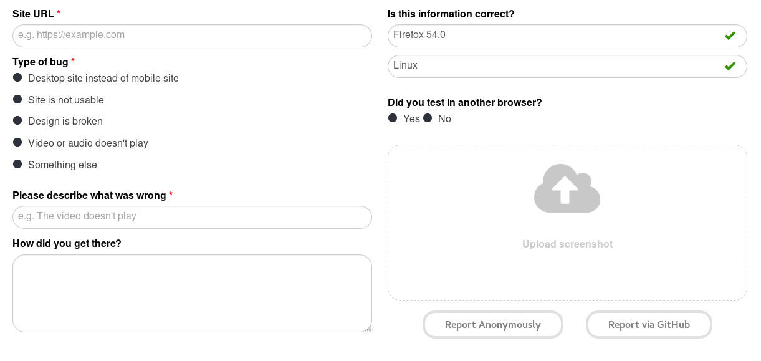Pick 'Something else' as the bug type
761x361 pixels.
point(17,163)
